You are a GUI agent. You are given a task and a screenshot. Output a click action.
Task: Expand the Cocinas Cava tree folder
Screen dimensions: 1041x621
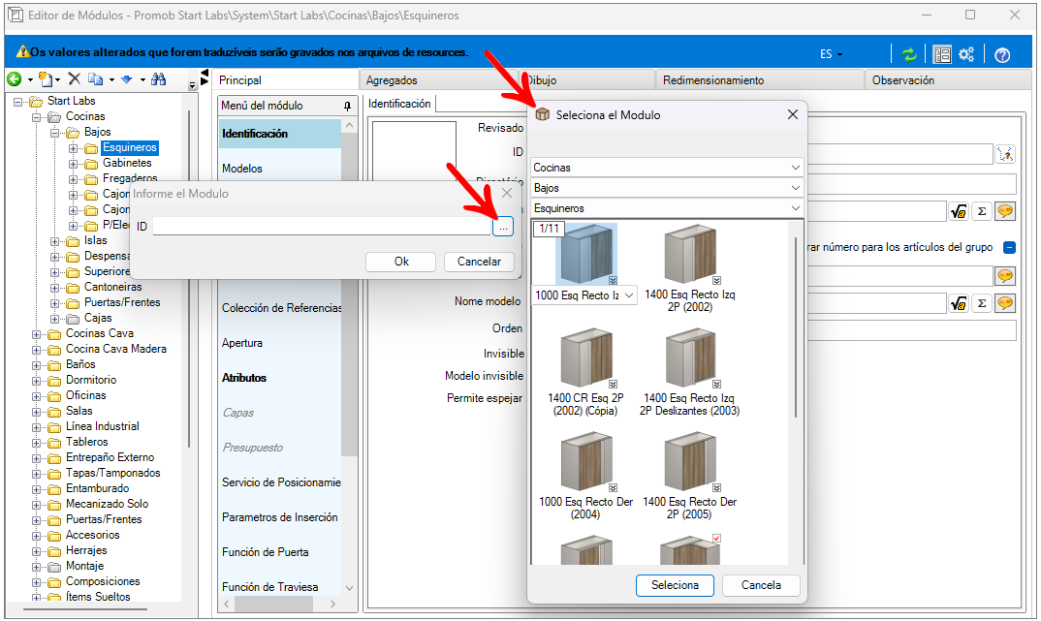pos(37,333)
